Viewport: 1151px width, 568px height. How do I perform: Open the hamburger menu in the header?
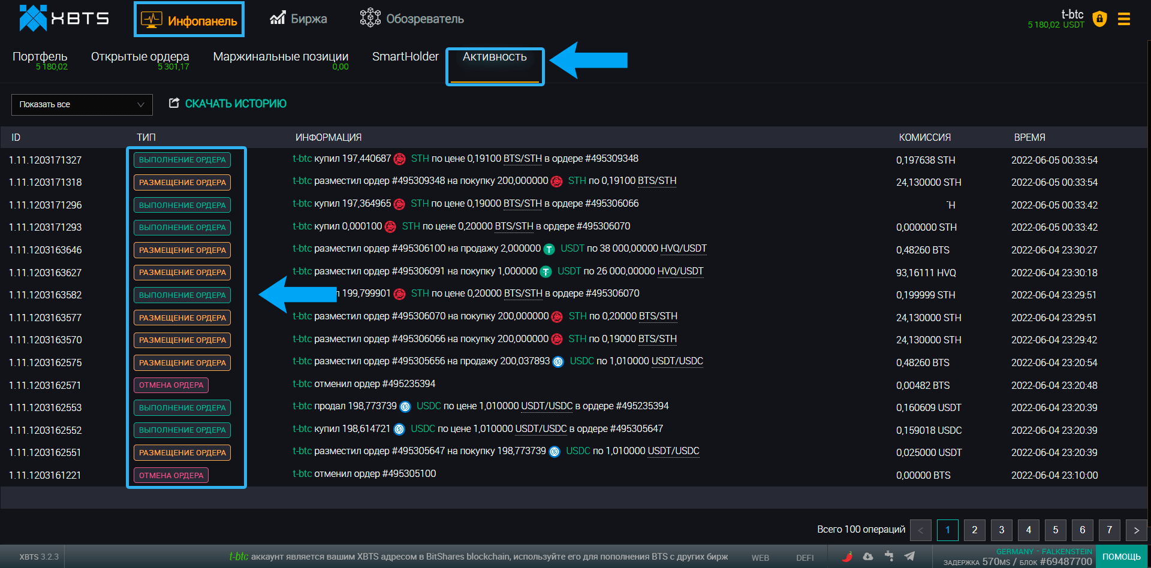point(1124,19)
